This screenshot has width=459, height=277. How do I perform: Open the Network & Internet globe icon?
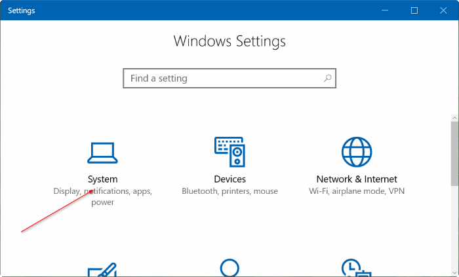click(x=357, y=152)
